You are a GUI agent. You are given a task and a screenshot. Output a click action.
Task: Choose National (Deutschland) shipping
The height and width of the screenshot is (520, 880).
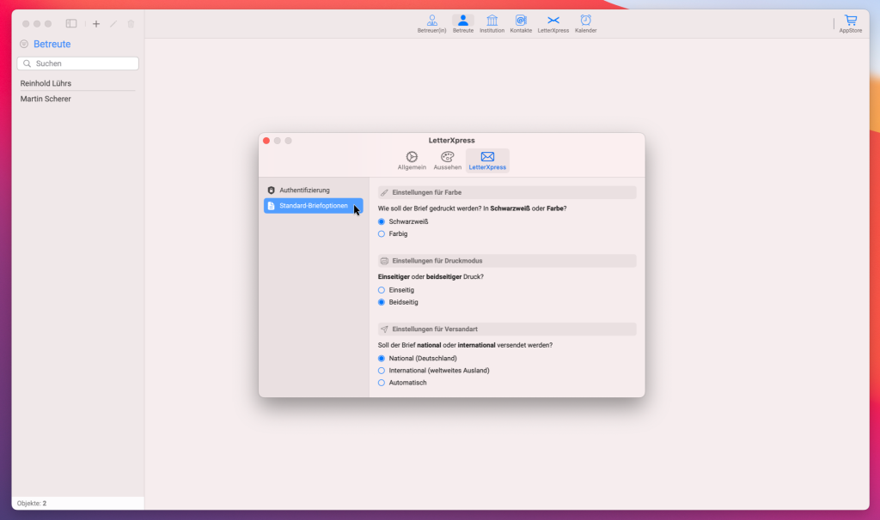(x=382, y=359)
